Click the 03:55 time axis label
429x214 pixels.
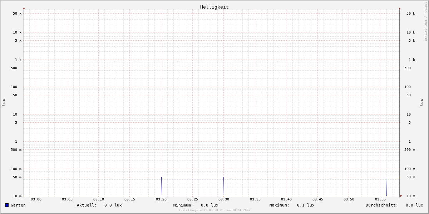click(380, 199)
